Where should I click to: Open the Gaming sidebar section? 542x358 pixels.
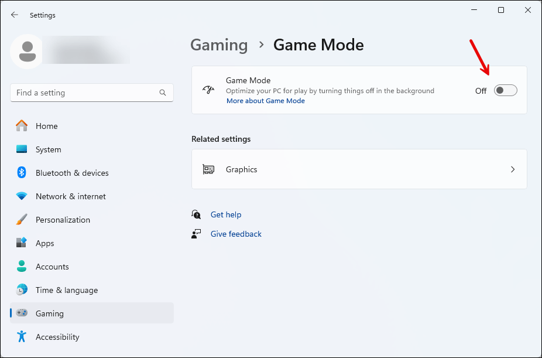(x=50, y=313)
